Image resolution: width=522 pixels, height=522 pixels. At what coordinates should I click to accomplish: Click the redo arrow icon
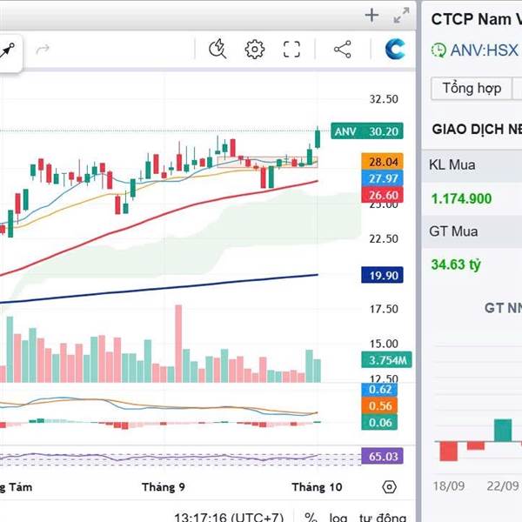(x=43, y=50)
